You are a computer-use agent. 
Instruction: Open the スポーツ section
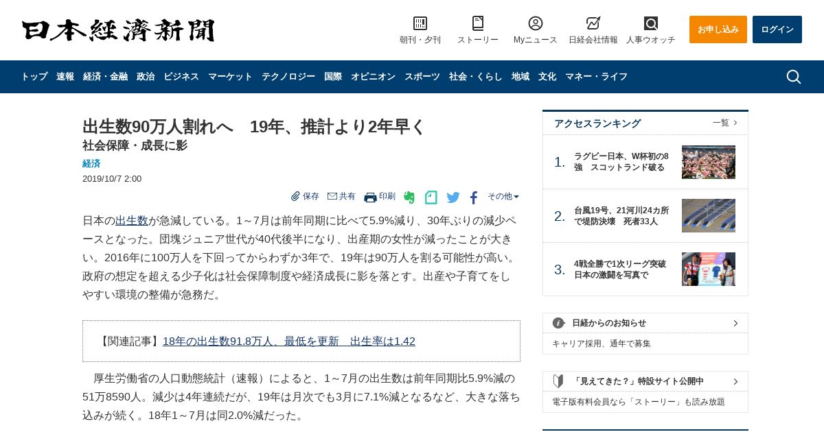422,77
